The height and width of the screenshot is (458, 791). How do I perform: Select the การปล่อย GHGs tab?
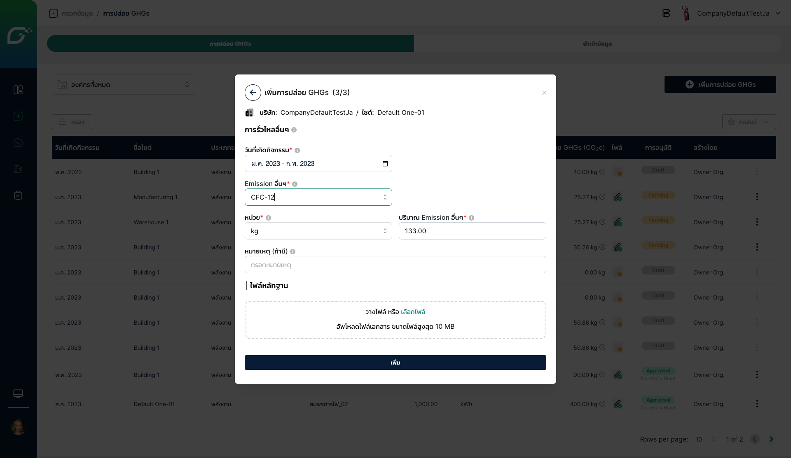[x=230, y=44]
